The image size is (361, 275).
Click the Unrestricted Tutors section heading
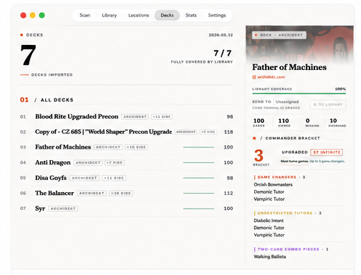287,213
